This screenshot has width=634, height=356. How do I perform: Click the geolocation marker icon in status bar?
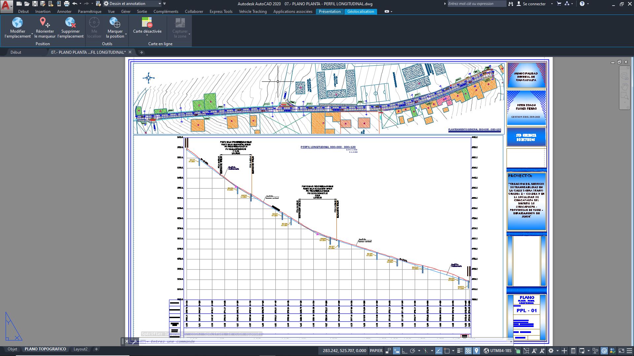(476, 351)
